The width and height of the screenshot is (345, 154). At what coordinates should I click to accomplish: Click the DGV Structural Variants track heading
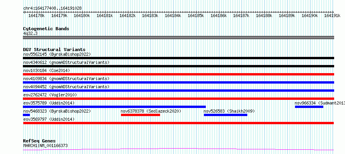tap(54, 50)
